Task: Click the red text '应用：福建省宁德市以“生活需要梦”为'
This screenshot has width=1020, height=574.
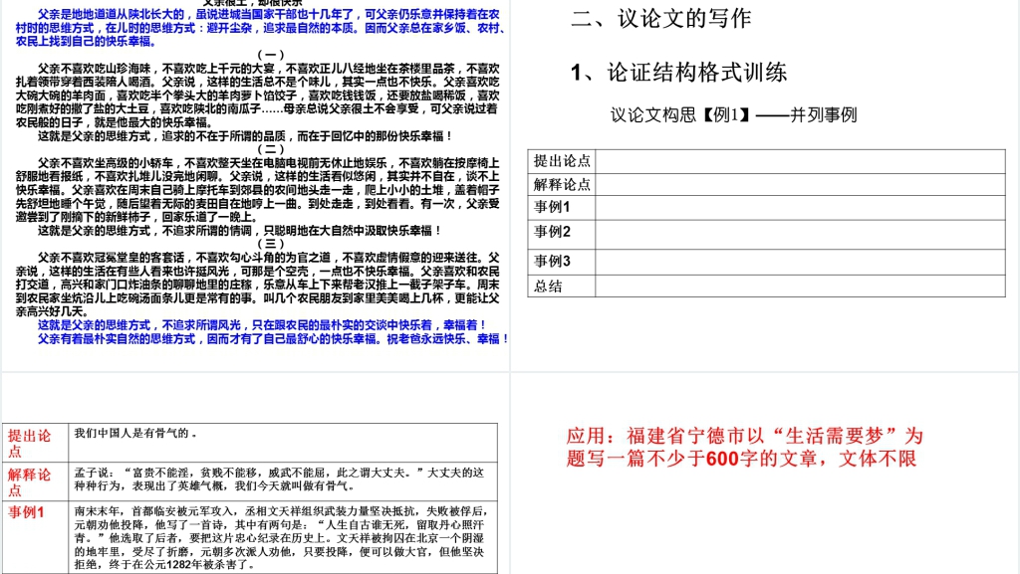Action: [x=744, y=436]
